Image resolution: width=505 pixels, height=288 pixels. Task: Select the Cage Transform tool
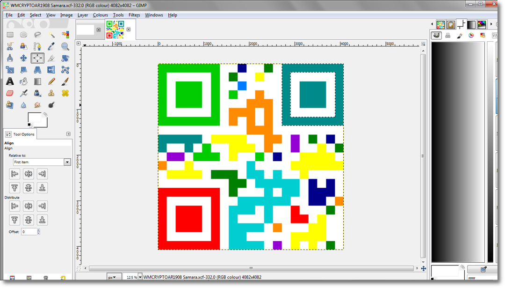point(65,70)
